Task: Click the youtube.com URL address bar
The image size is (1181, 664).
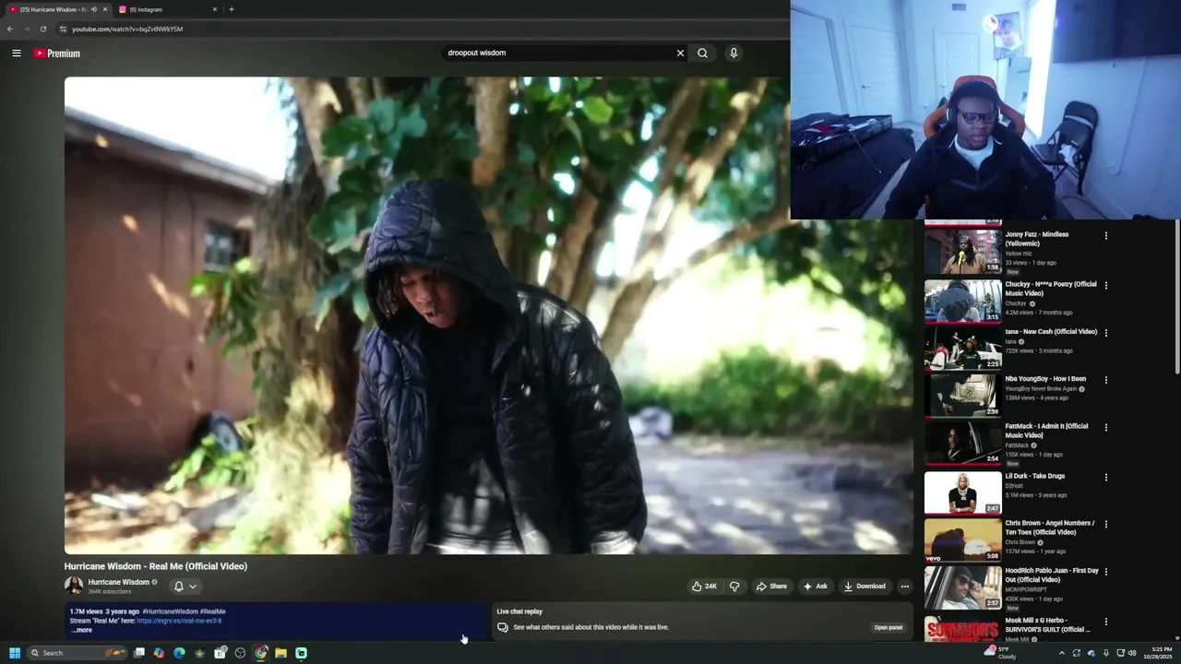Action: tap(127, 29)
